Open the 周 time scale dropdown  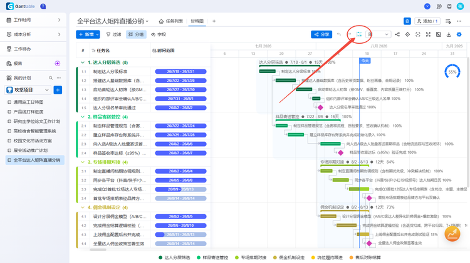[x=379, y=34]
